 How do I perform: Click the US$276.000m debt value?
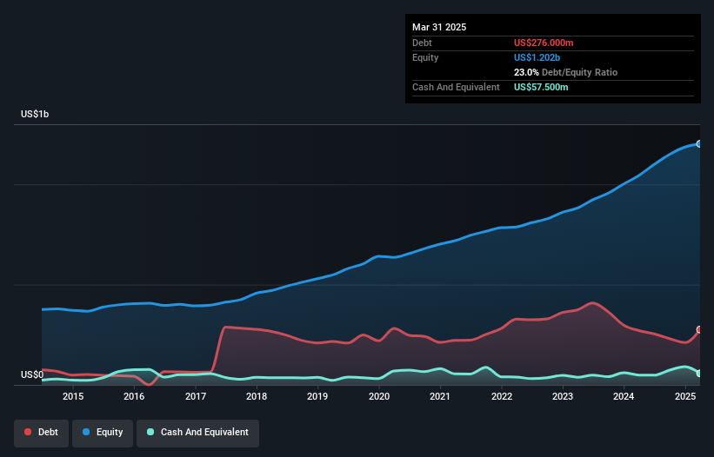(x=544, y=43)
